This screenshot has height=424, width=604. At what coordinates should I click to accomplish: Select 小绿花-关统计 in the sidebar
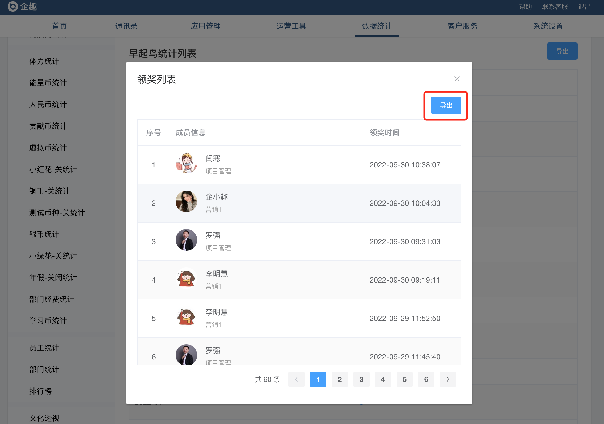click(53, 256)
